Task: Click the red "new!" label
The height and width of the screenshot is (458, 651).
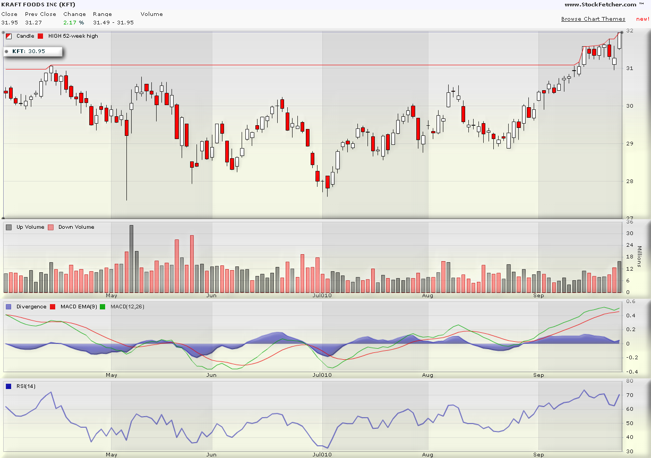Action: (643, 19)
